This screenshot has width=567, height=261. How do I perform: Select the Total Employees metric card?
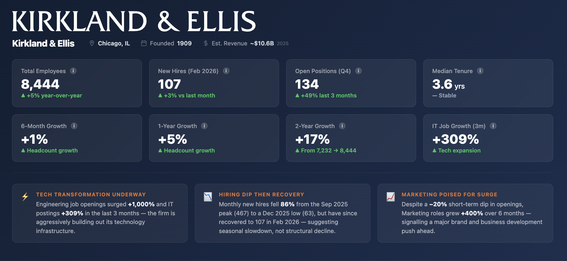(77, 83)
